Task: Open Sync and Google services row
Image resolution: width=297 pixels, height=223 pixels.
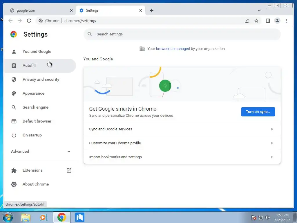Action: coord(182,129)
